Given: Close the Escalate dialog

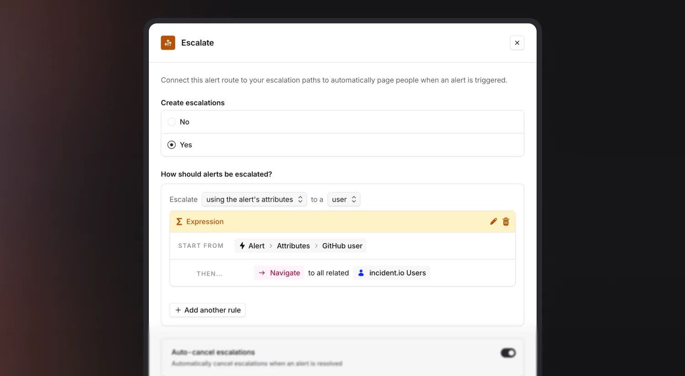Looking at the screenshot, I should click(517, 43).
